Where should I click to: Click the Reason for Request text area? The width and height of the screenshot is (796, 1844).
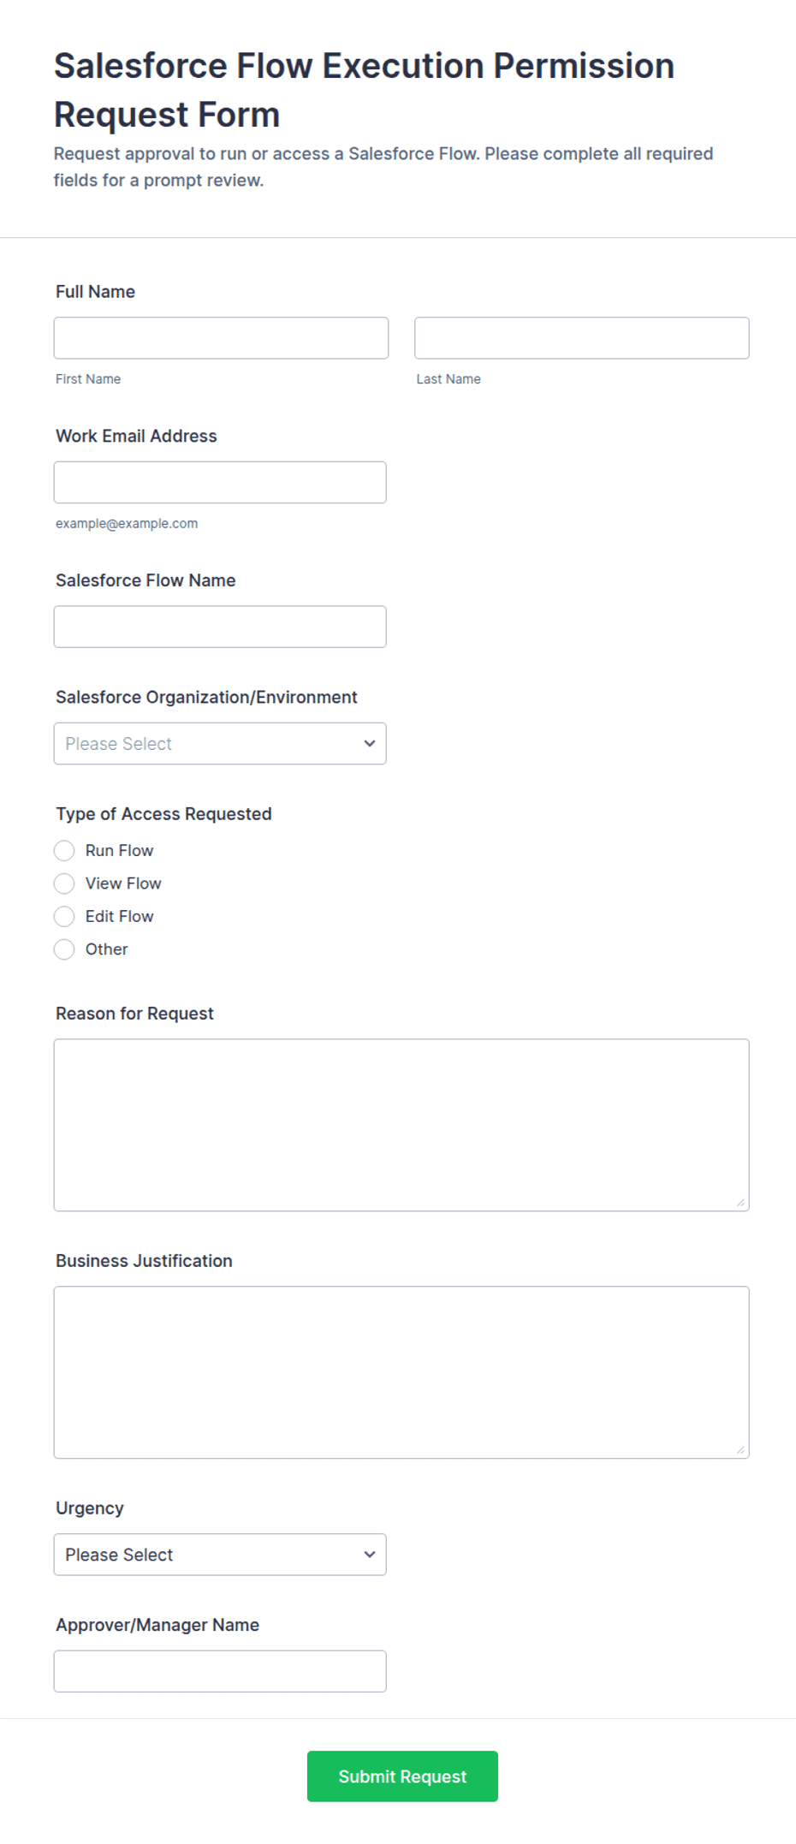click(x=401, y=1126)
